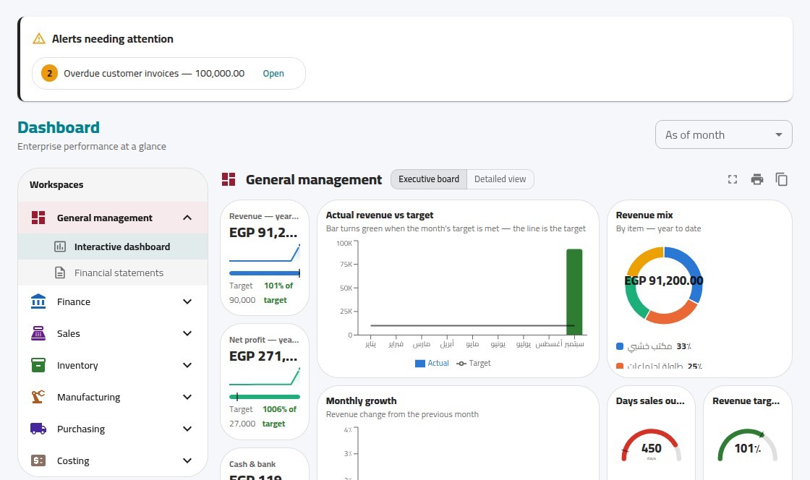Image resolution: width=810 pixels, height=480 pixels.
Task: Click the Sales cash register icon
Action: click(38, 333)
